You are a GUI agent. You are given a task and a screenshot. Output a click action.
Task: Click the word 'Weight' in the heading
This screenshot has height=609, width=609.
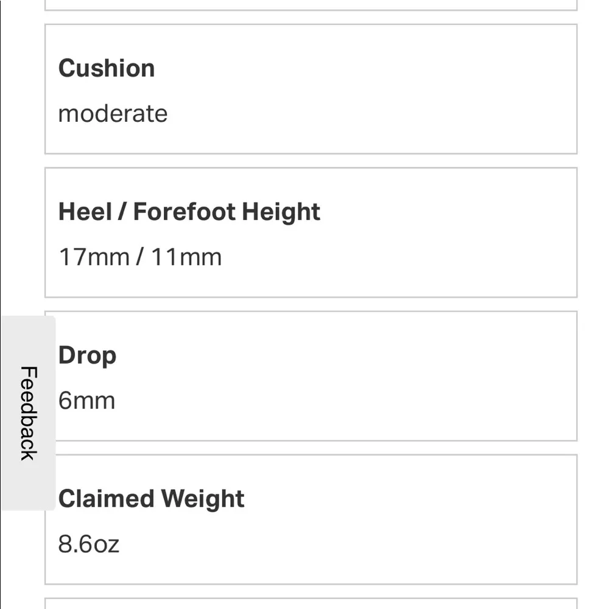[203, 498]
